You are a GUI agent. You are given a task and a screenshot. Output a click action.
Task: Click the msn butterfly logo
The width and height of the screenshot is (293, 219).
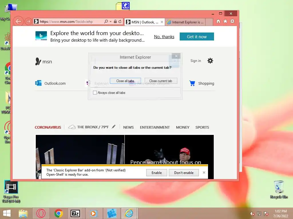[43, 62]
